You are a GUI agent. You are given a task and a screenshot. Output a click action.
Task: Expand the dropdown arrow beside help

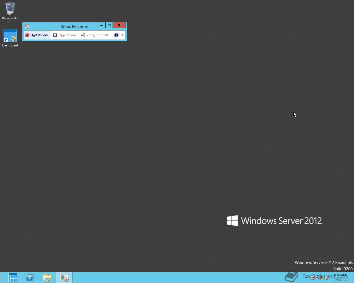coord(122,35)
